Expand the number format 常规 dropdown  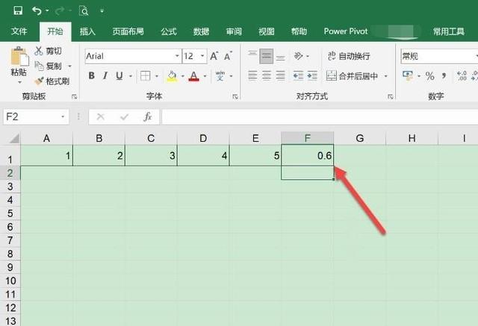point(472,56)
